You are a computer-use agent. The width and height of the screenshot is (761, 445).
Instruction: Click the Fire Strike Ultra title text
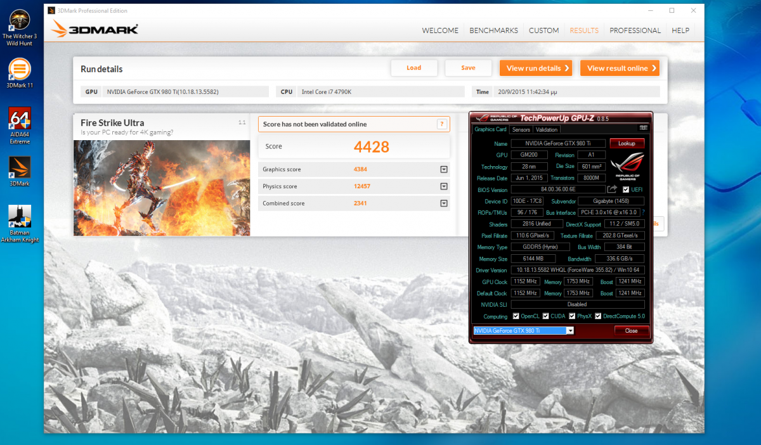pos(112,123)
